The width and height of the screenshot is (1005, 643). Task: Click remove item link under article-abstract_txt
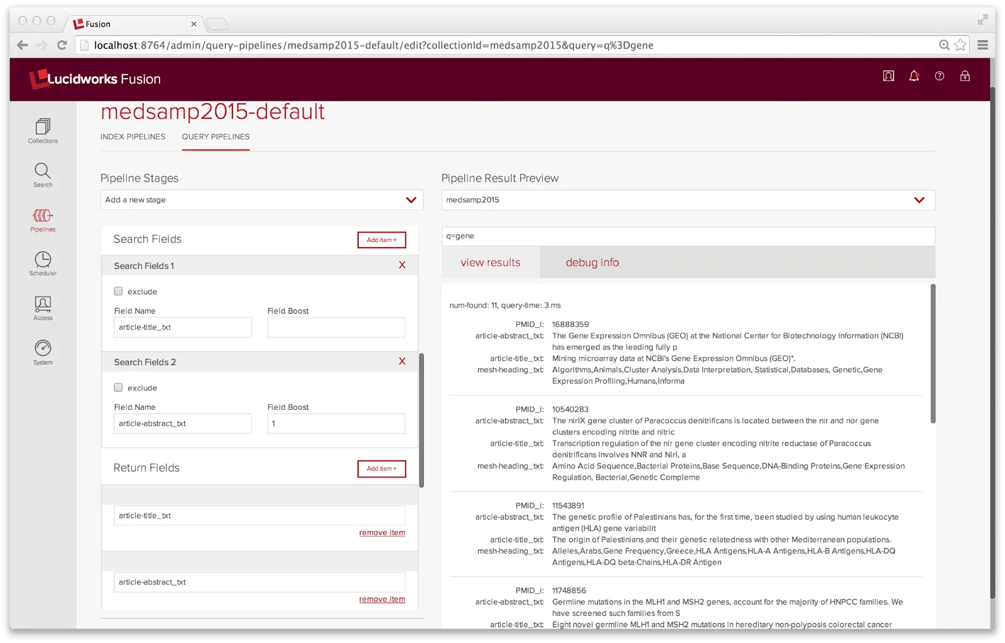coord(382,599)
